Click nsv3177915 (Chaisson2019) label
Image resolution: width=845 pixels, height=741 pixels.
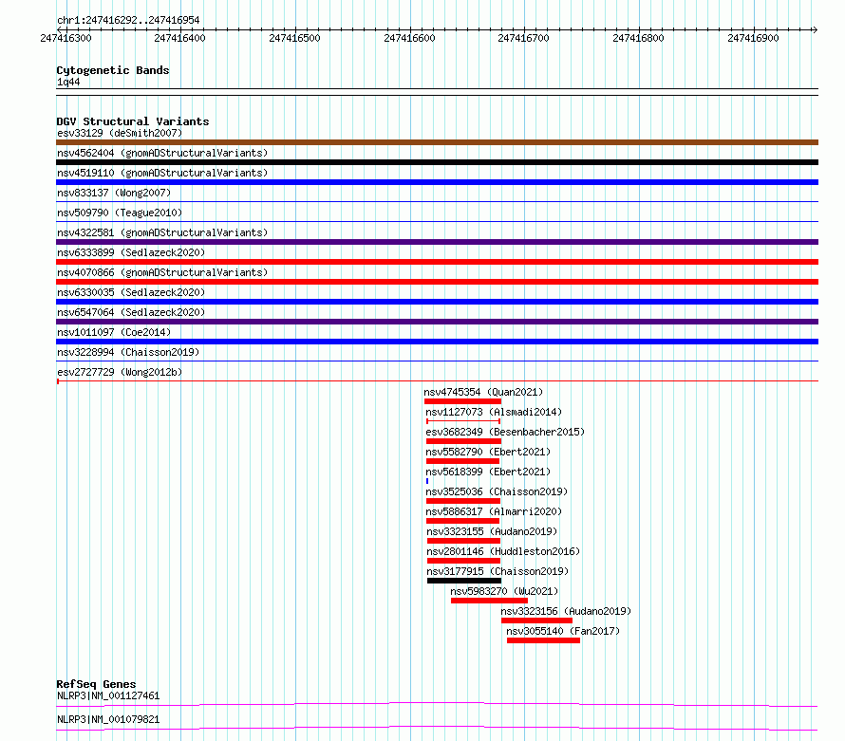click(498, 571)
